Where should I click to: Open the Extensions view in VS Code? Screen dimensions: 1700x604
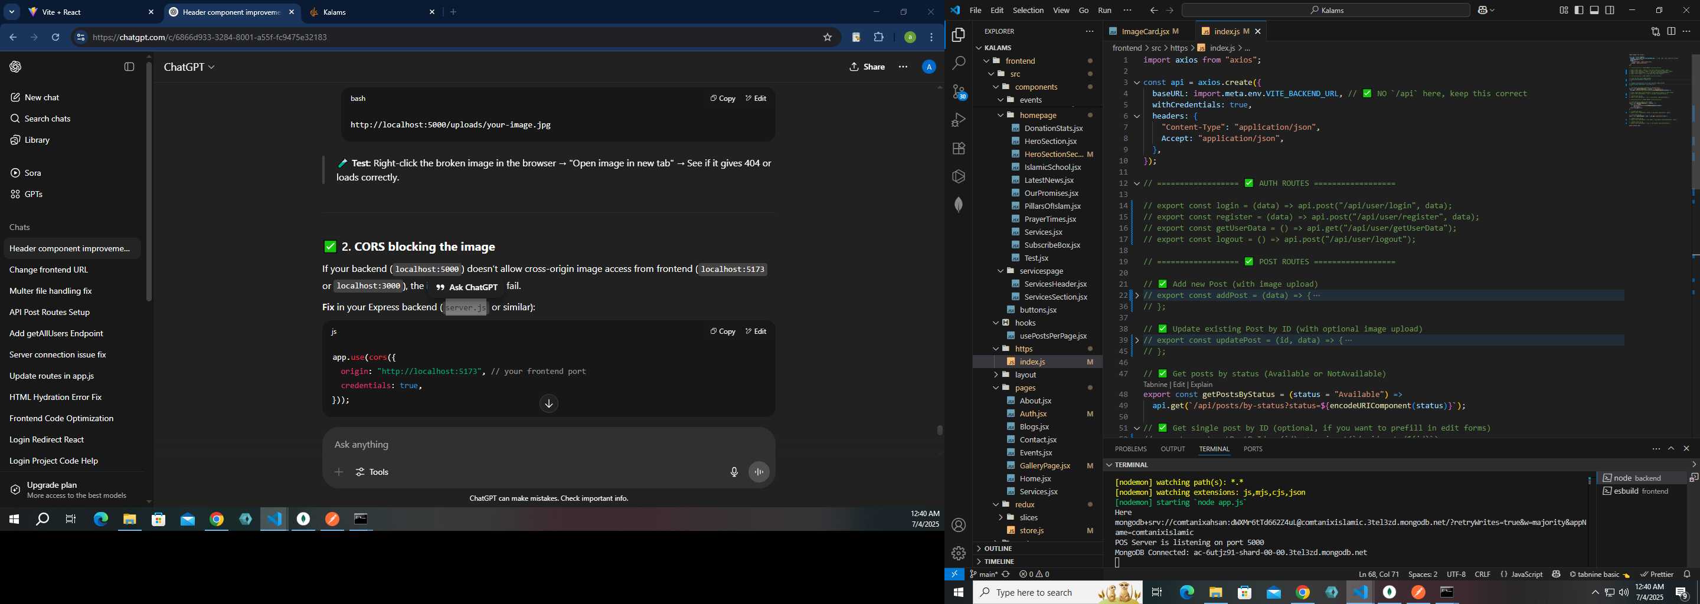point(958,149)
